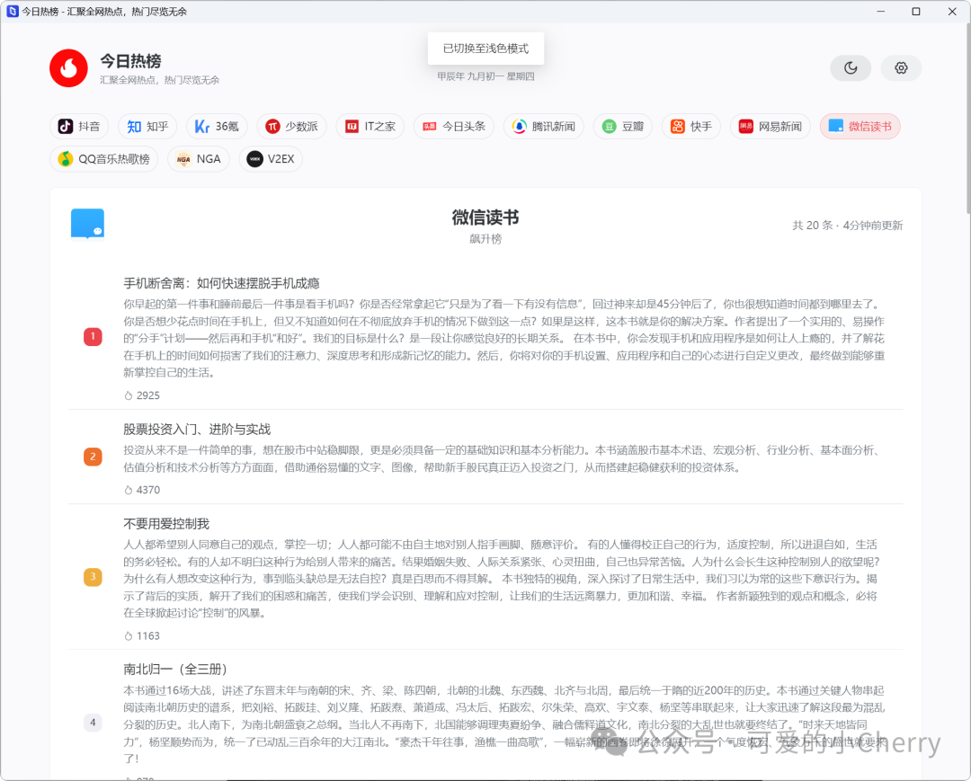Open book 股票投资入门、进阶与实战

[197, 430]
